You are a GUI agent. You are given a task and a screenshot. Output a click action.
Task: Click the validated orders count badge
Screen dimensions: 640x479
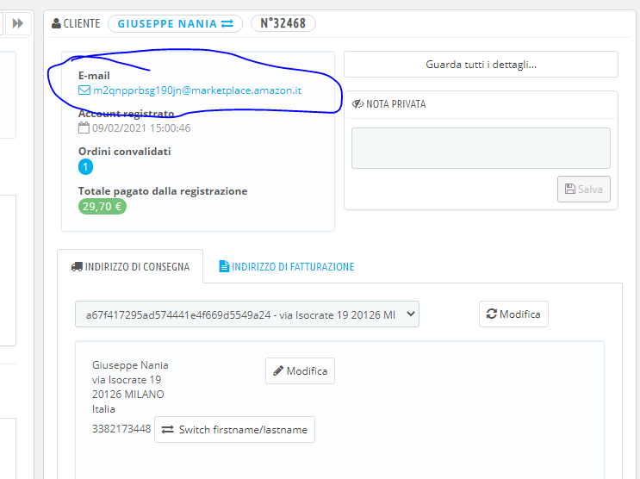coord(86,166)
